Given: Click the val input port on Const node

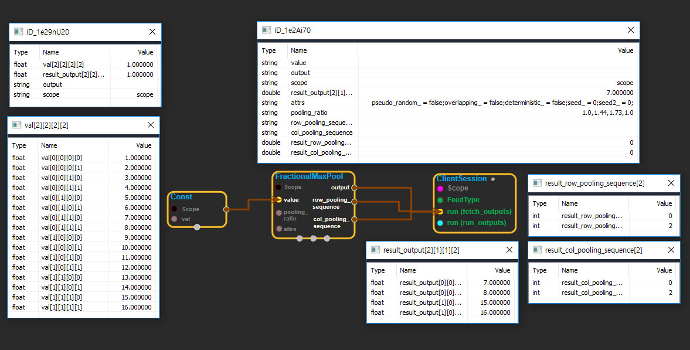Looking at the screenshot, I should 174,219.
